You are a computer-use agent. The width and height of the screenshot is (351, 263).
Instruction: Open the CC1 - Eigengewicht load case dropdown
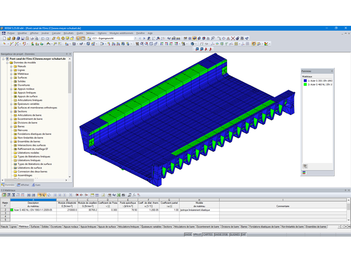click(135, 38)
